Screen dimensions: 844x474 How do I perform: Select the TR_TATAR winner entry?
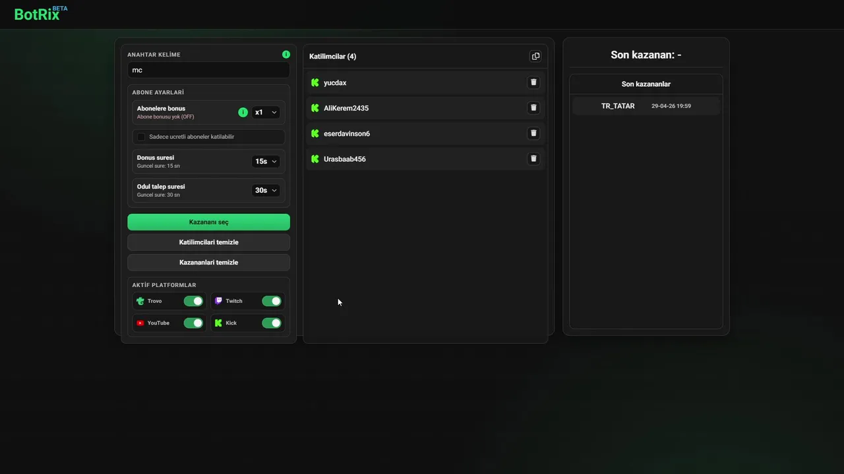click(646, 106)
